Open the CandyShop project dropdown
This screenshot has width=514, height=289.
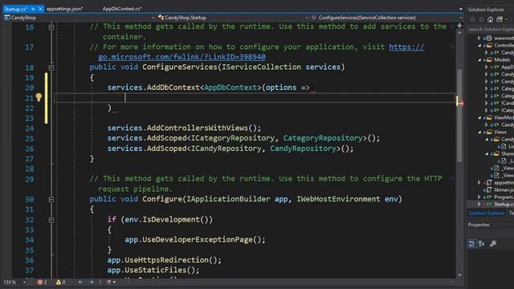pos(153,18)
